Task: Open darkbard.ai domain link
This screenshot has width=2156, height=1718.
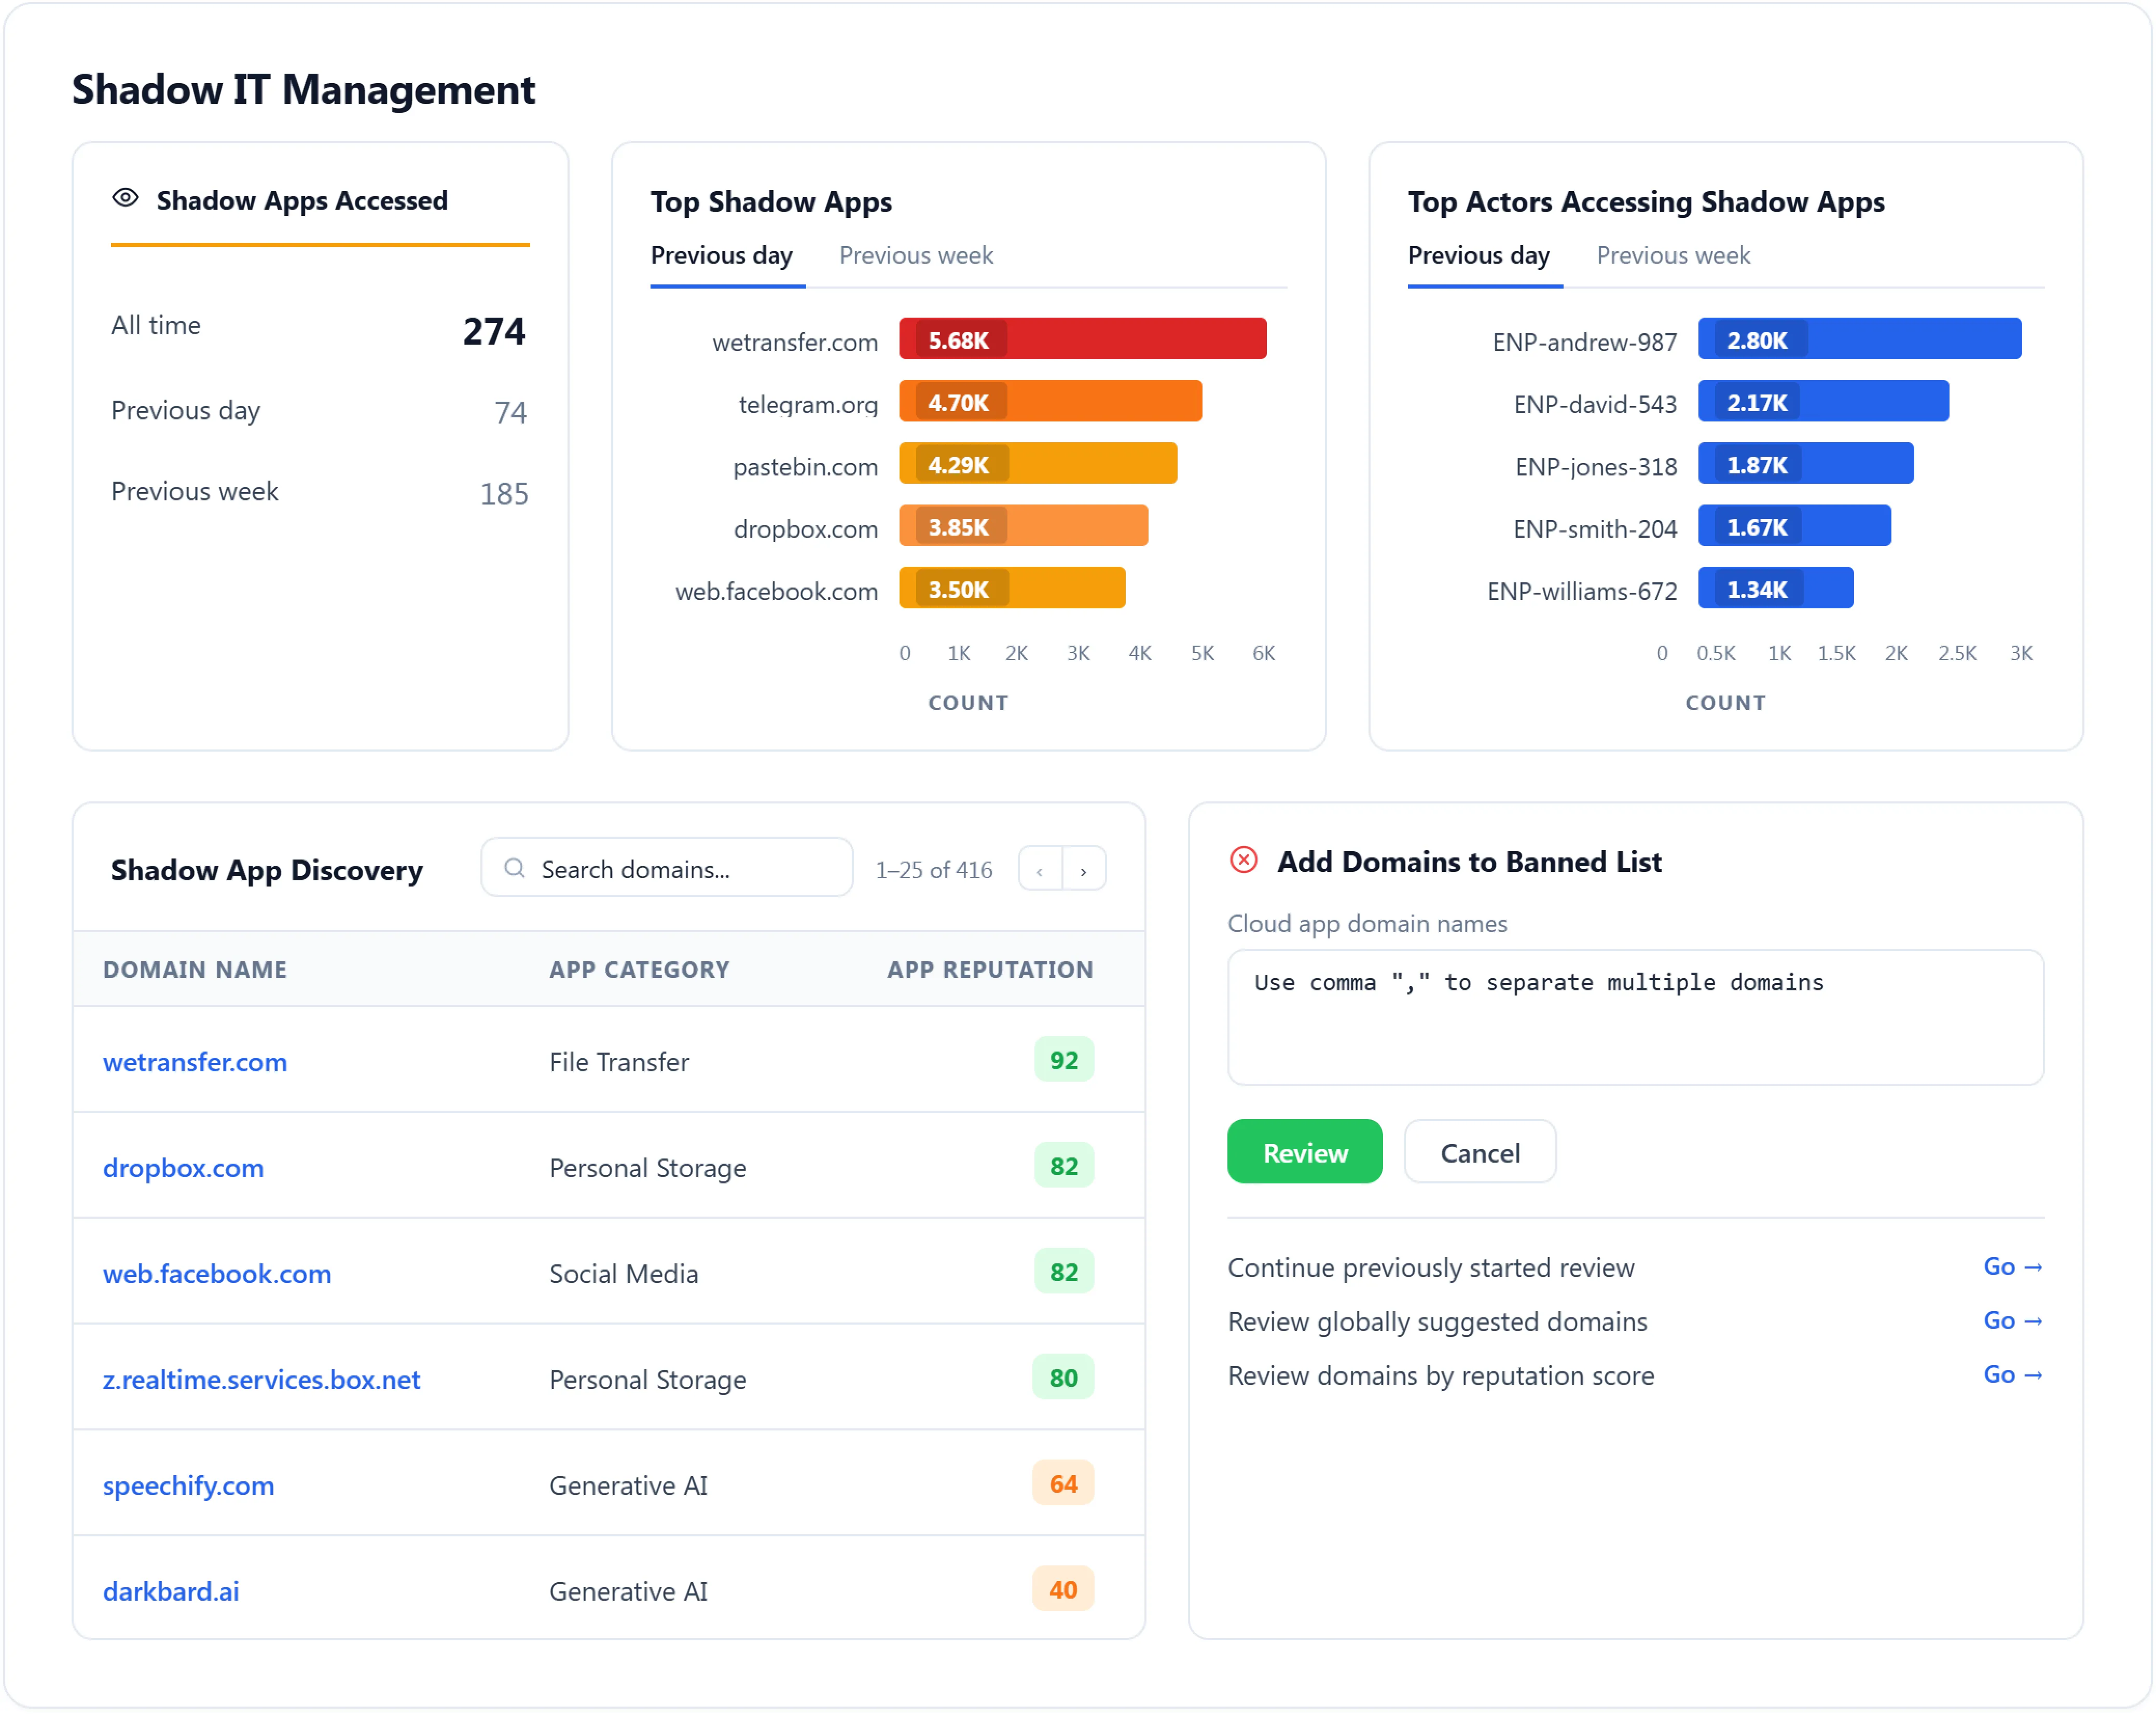Action: [x=171, y=1592]
